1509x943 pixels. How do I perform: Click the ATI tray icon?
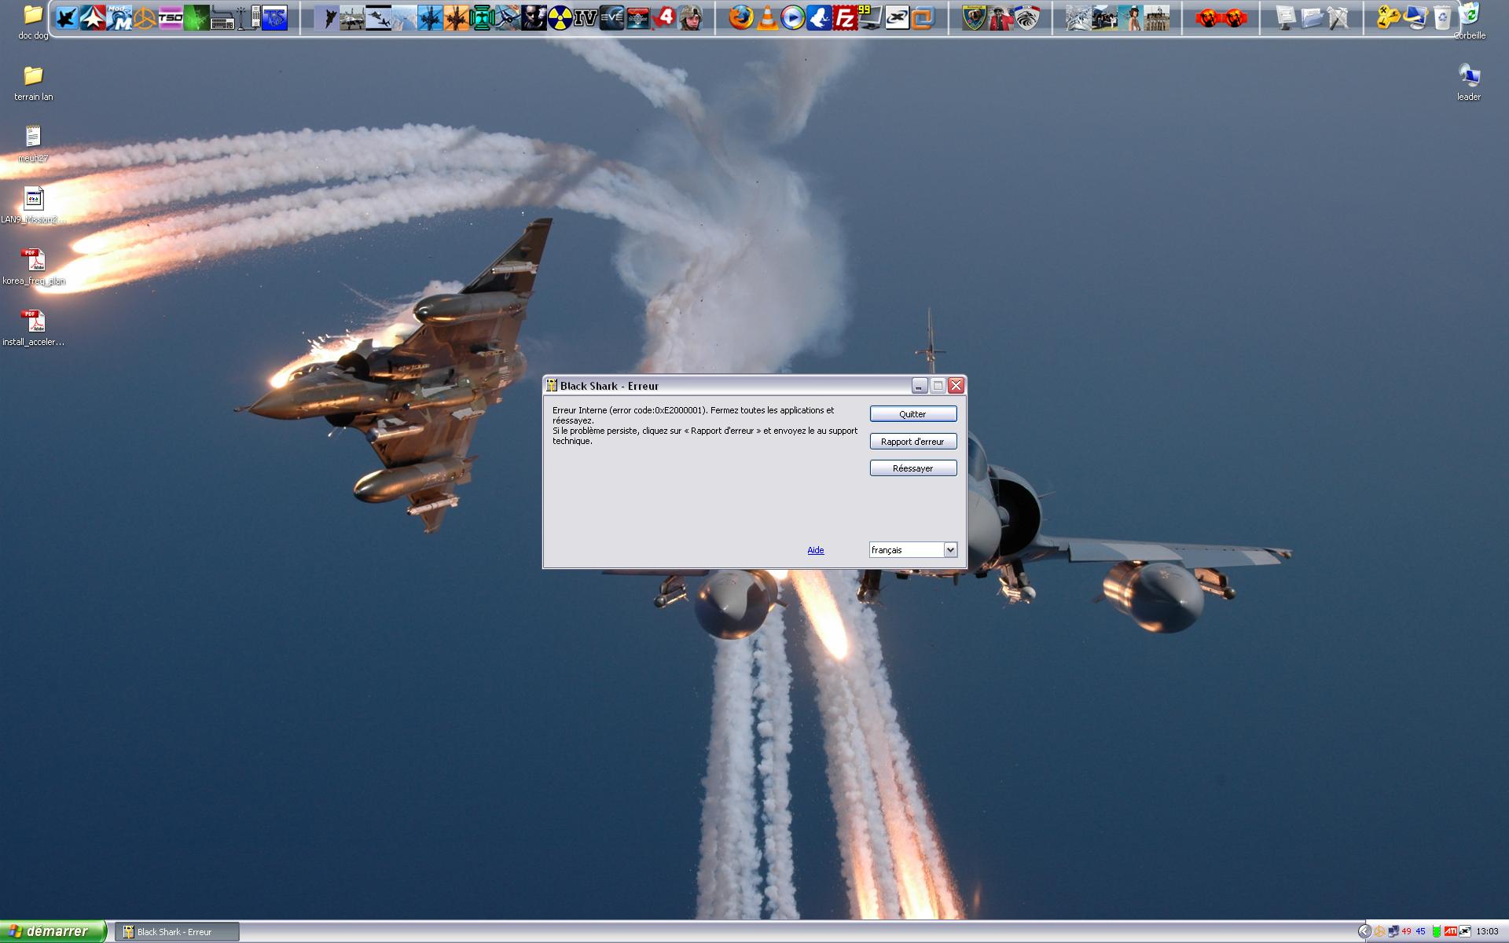[x=1451, y=932]
